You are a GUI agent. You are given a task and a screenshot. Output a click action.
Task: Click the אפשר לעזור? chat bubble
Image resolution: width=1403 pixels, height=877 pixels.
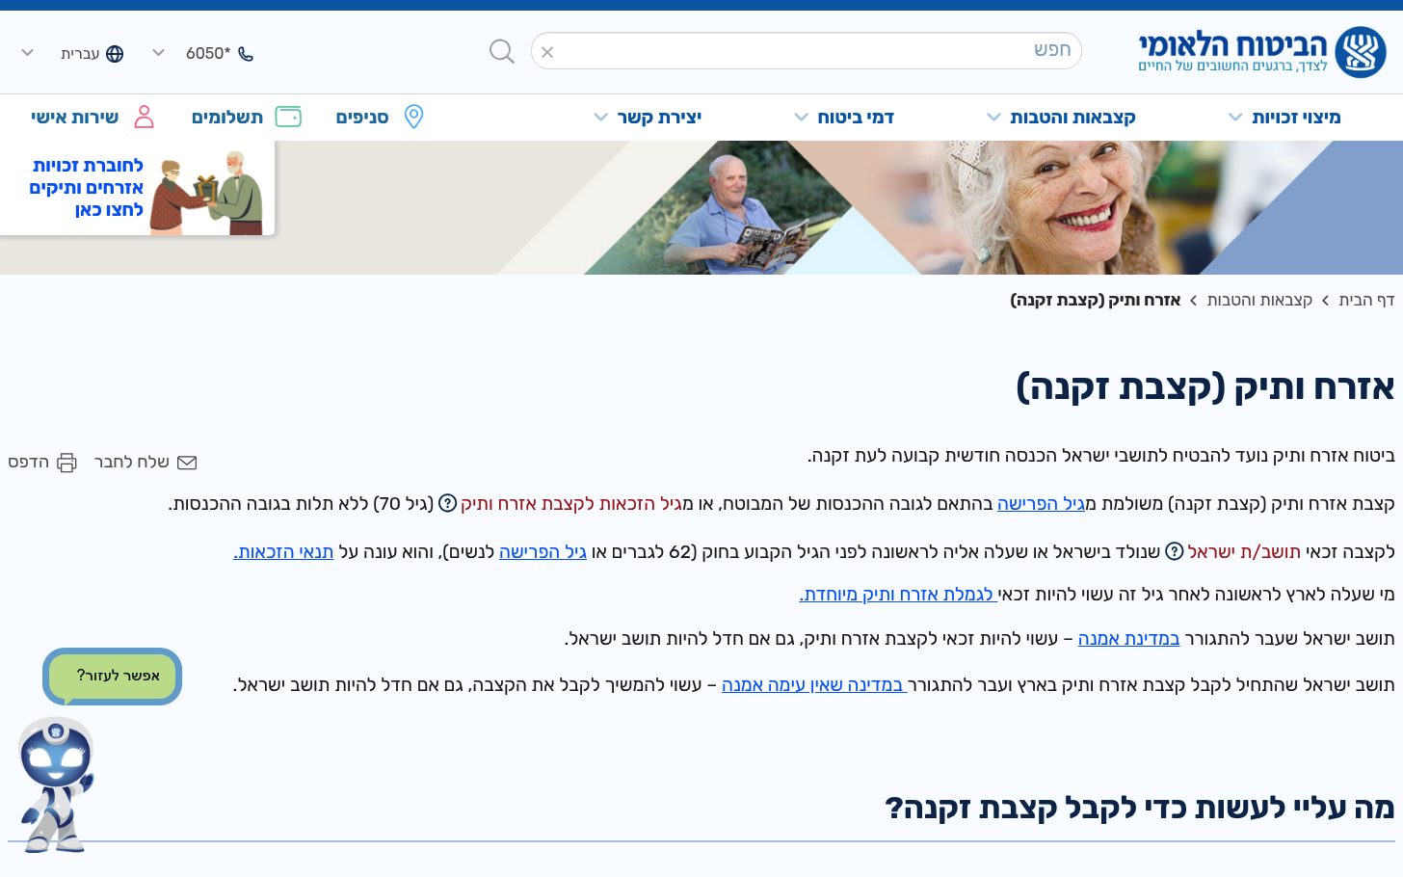click(x=113, y=676)
